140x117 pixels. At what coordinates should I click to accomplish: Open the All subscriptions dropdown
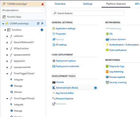tap(23, 10)
